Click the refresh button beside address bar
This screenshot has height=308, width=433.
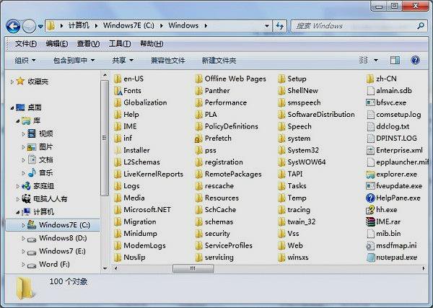[x=280, y=26]
